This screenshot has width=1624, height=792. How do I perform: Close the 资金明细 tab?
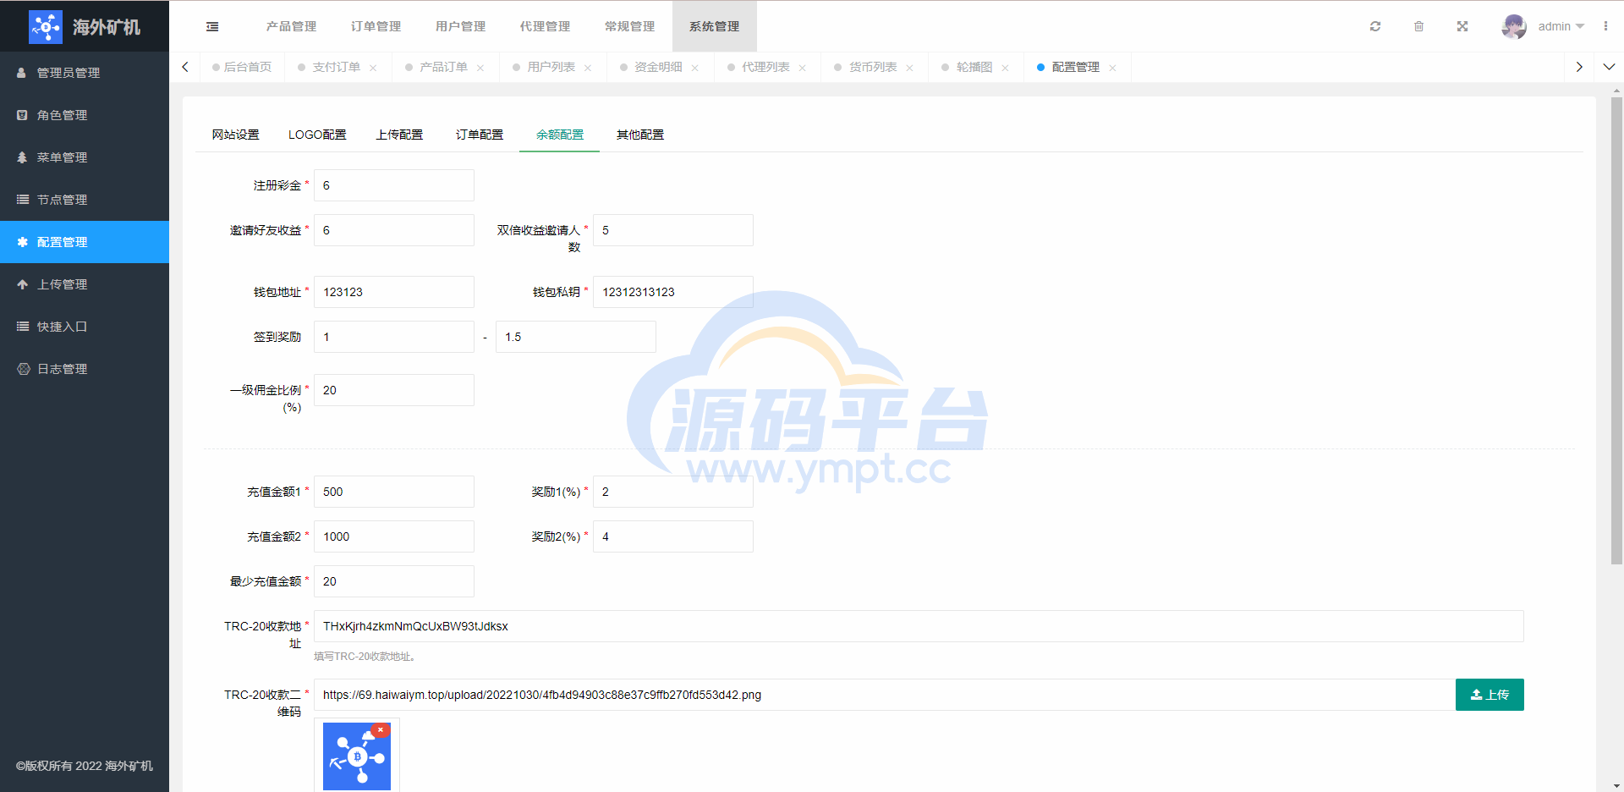[695, 68]
